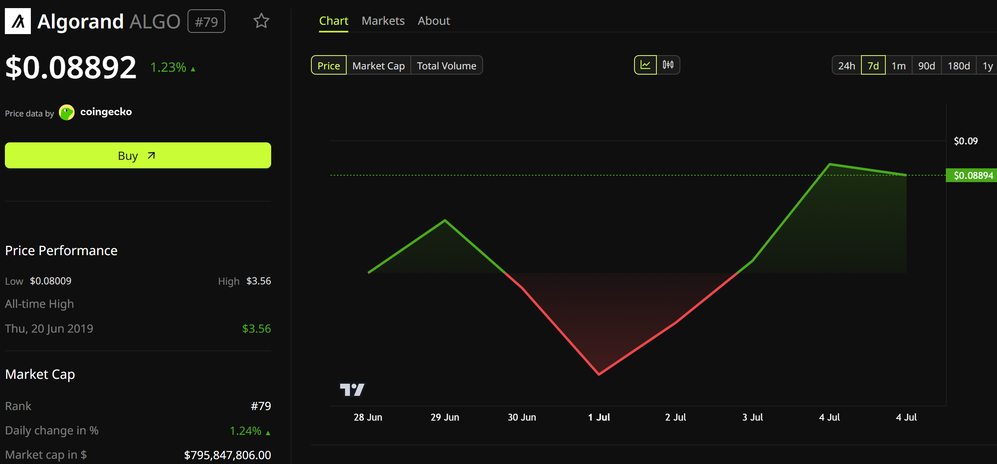This screenshot has width=997, height=464.
Task: Switch to candlestick chart view icon
Action: 668,65
